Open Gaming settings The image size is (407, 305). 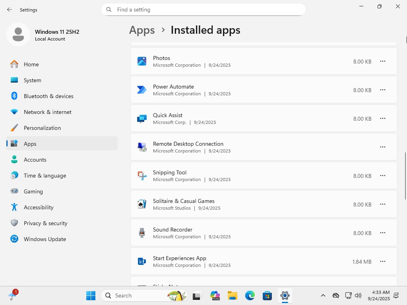pos(62,191)
